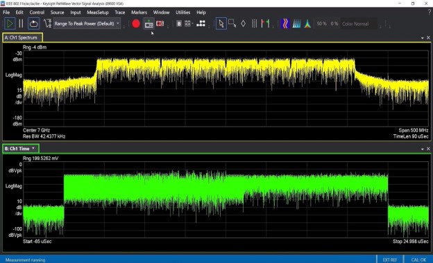Open the Trace menu
Image resolution: width=433 pixels, height=263 pixels.
click(120, 12)
